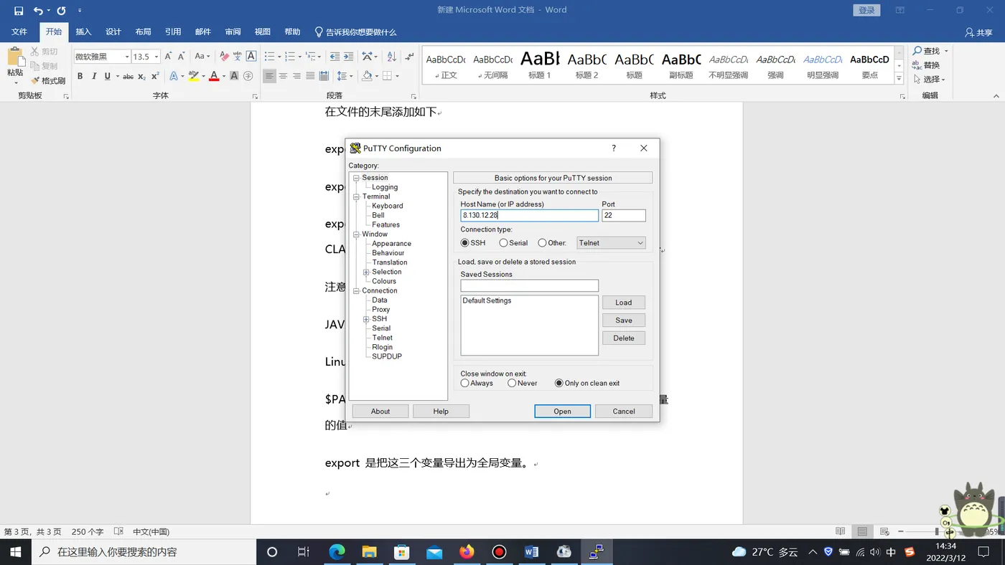Image resolution: width=1005 pixels, height=565 pixels.
Task: Collapse the Terminal tree node
Action: [356, 196]
